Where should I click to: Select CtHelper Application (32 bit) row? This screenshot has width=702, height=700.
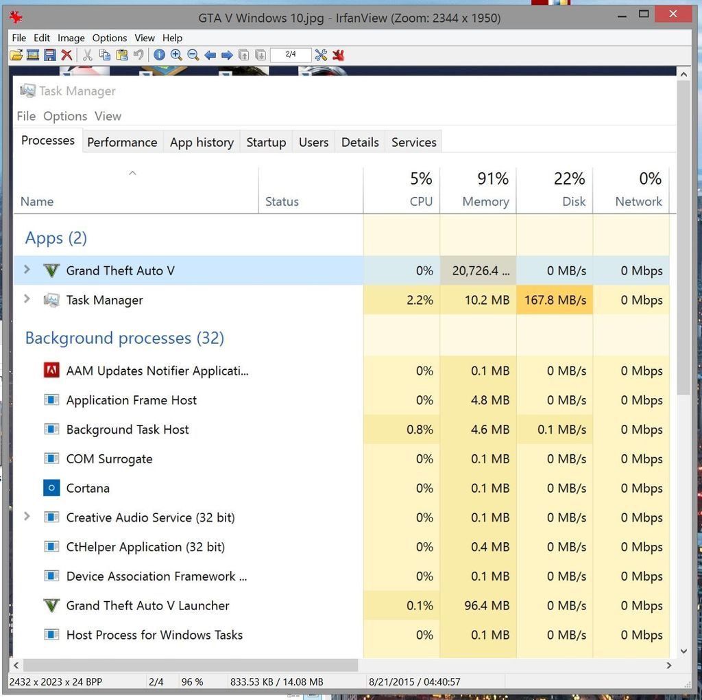click(342, 546)
